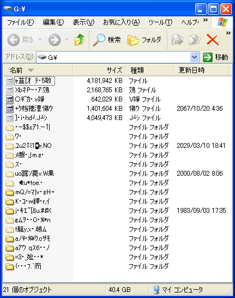
Task: Click the red Delete X icon
Action: tap(213, 40)
